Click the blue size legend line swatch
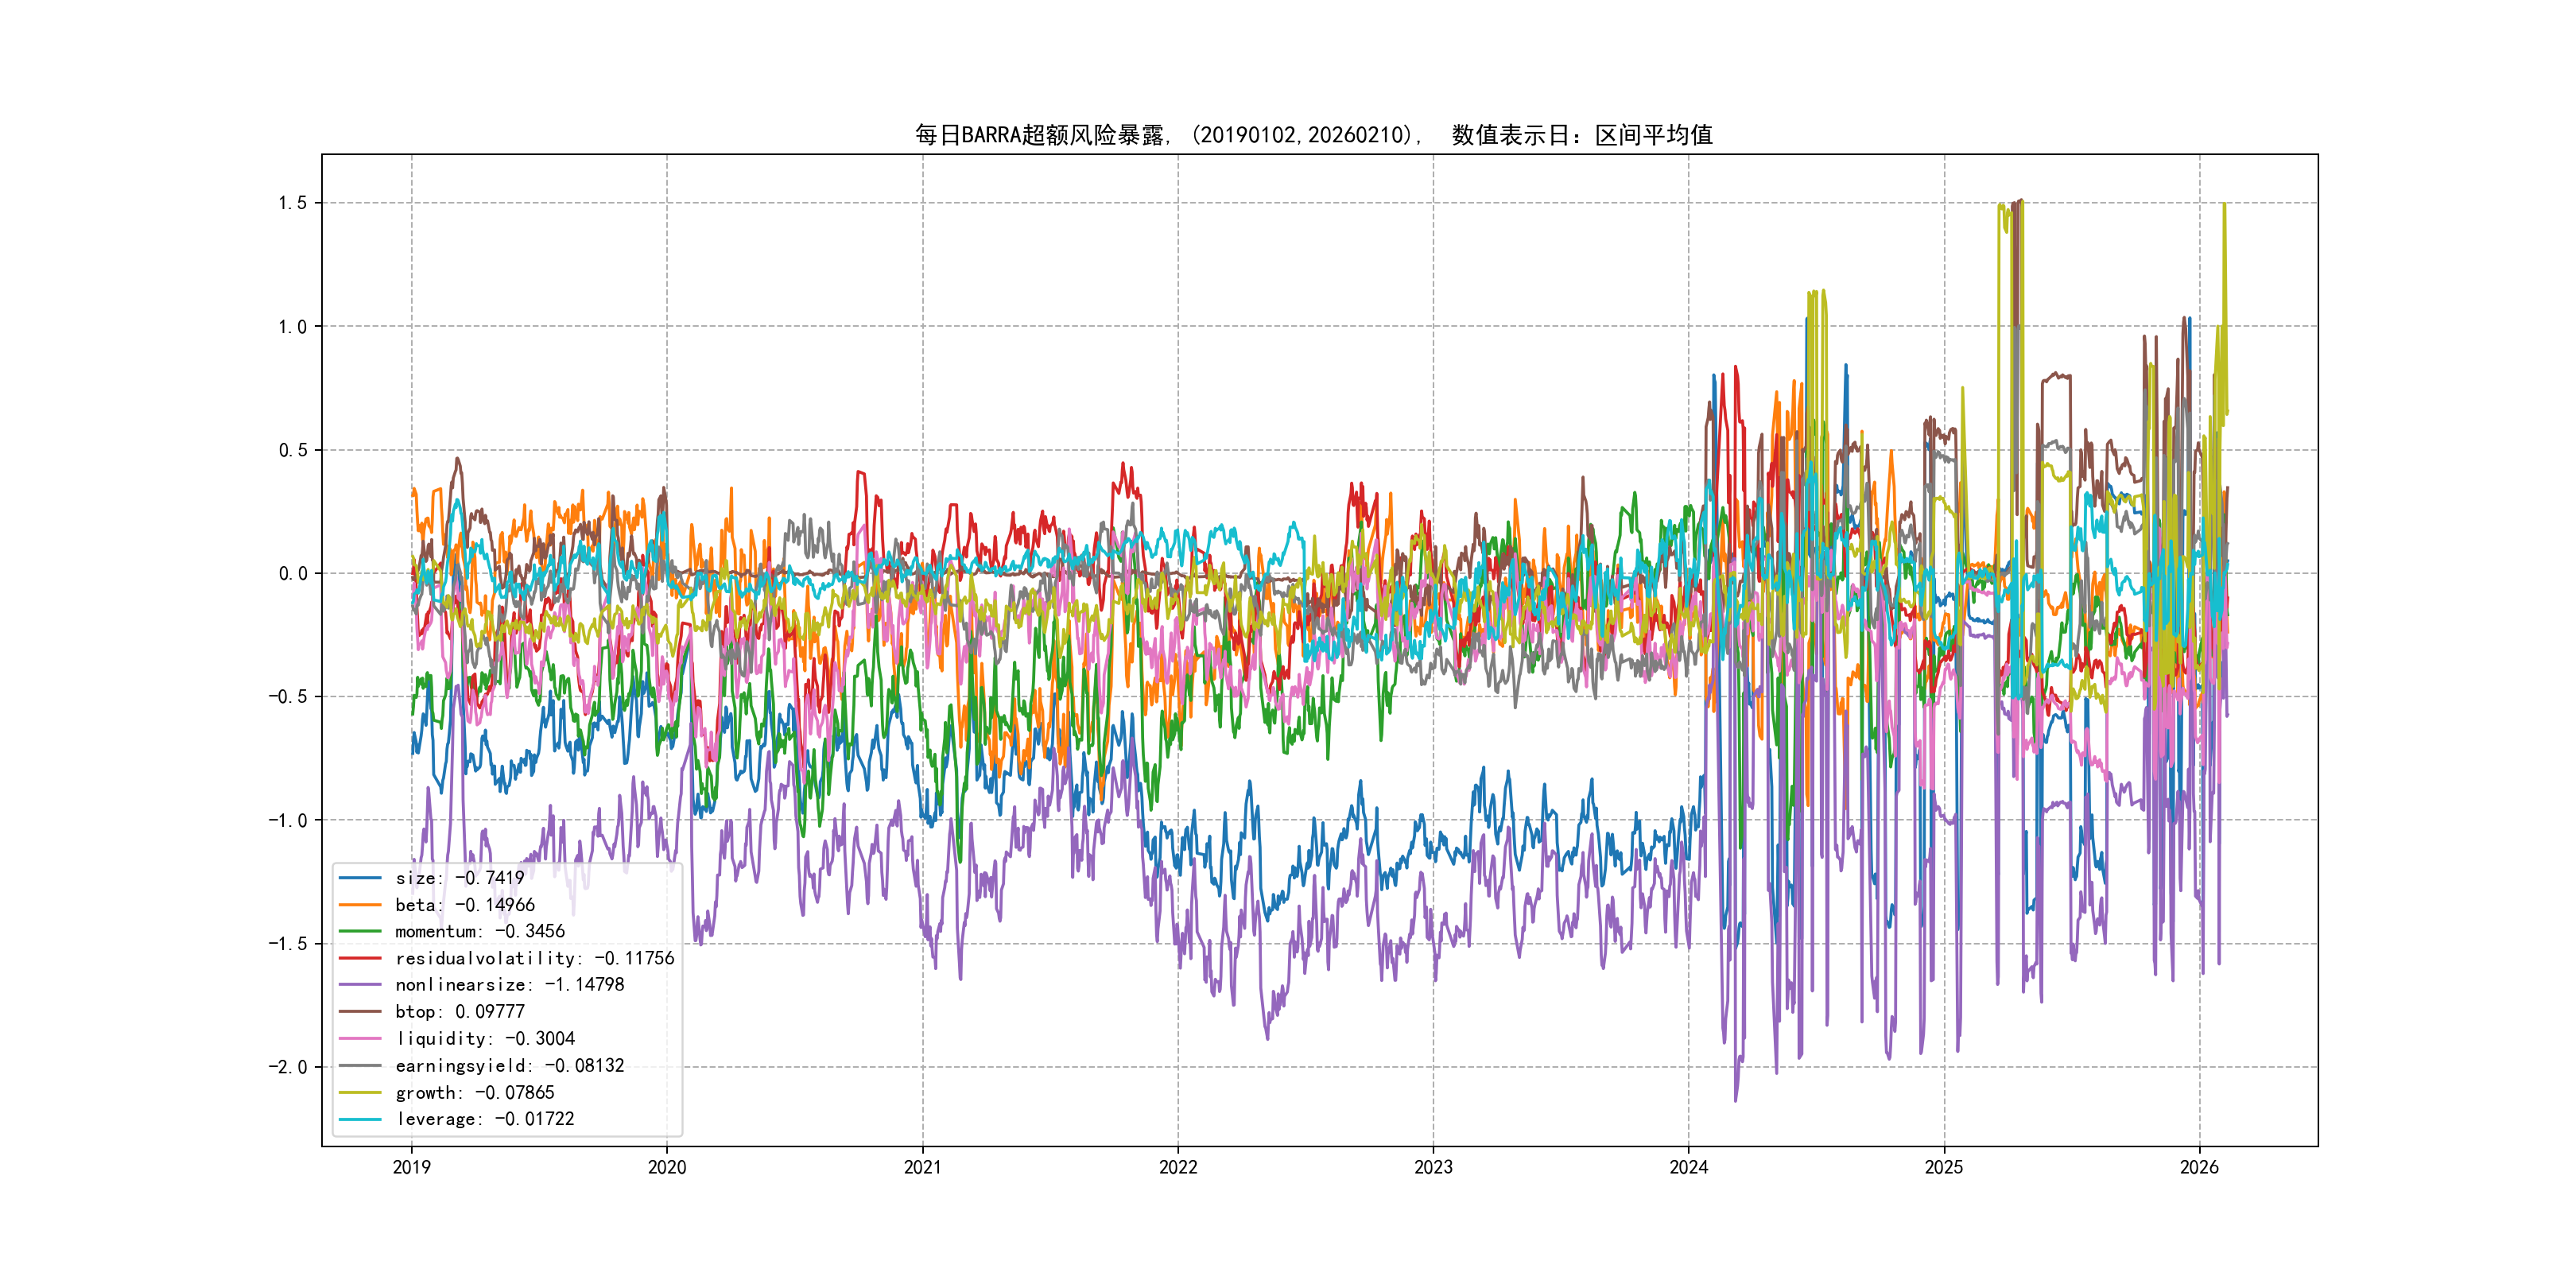 tap(360, 878)
